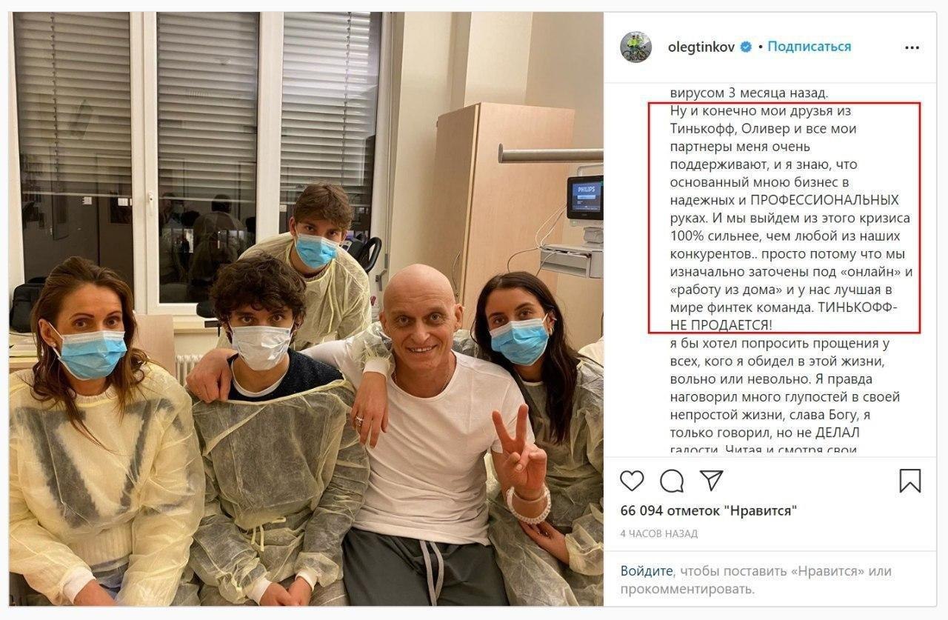
Task: Click the Philips monitor in the photo
Action: click(585, 198)
